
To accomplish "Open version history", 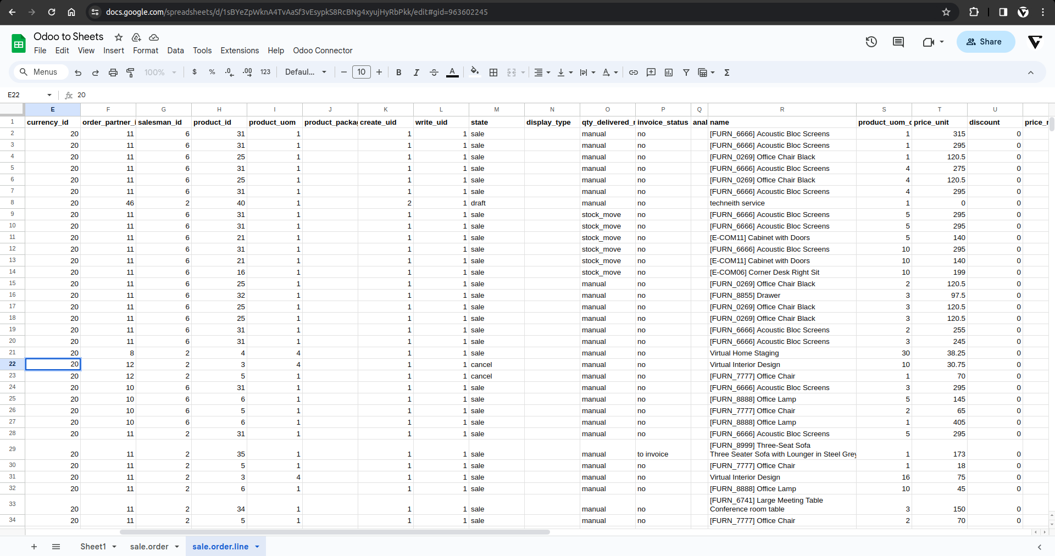I will tap(871, 42).
